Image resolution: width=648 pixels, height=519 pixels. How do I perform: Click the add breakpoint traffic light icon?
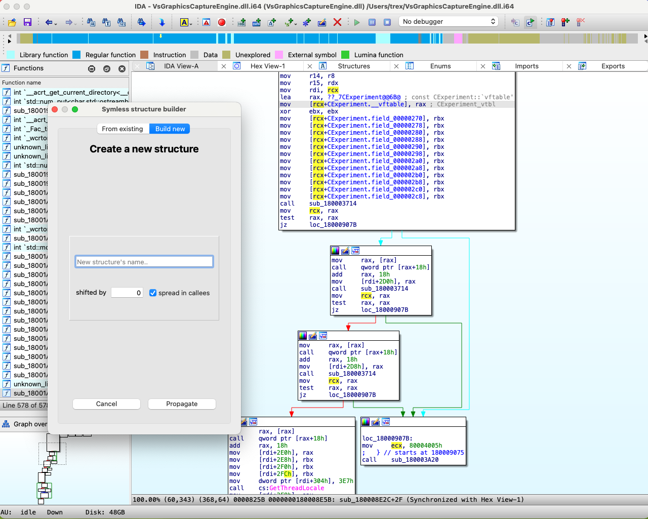[x=565, y=22]
